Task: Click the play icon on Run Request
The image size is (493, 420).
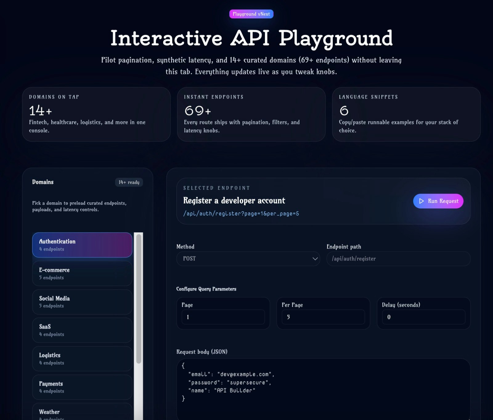Action: click(x=422, y=201)
